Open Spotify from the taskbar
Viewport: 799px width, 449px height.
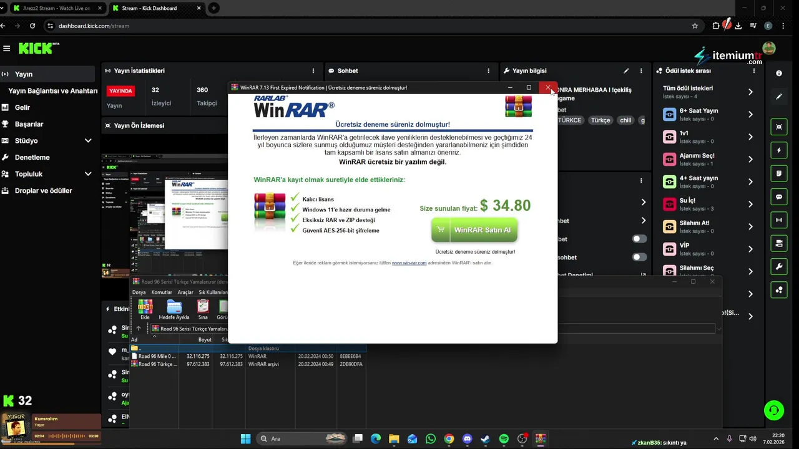(x=504, y=438)
